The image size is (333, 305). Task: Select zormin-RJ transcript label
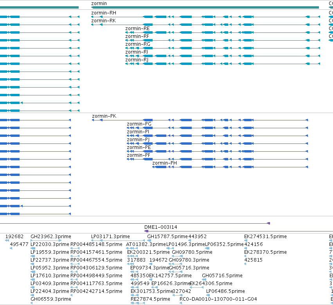(x=137, y=60)
